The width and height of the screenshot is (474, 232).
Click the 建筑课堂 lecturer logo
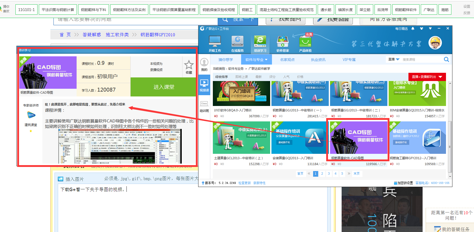(x=31, y=115)
